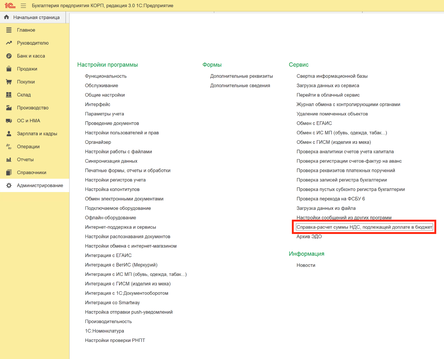444x359 pixels.
Task: Open Дополнительные реквизиты under Формы
Action: pos(241,76)
